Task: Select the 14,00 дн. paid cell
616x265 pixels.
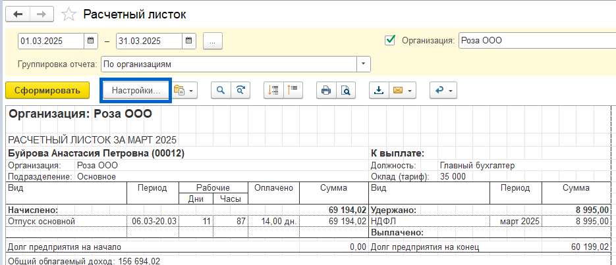Action: 274,222
